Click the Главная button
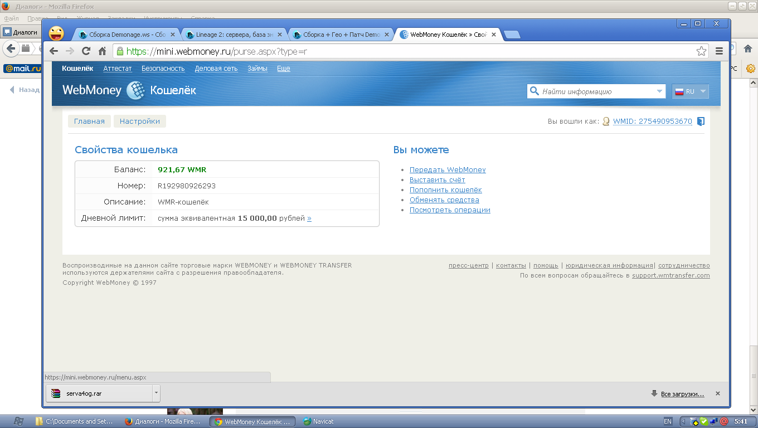The width and height of the screenshot is (758, 428). 89,121
